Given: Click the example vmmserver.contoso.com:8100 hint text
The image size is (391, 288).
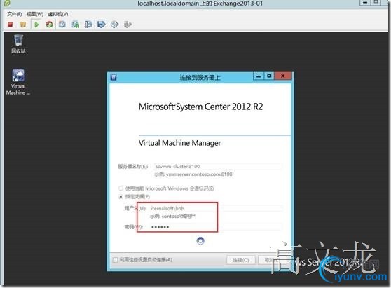Looking at the screenshot, I should [193, 174].
